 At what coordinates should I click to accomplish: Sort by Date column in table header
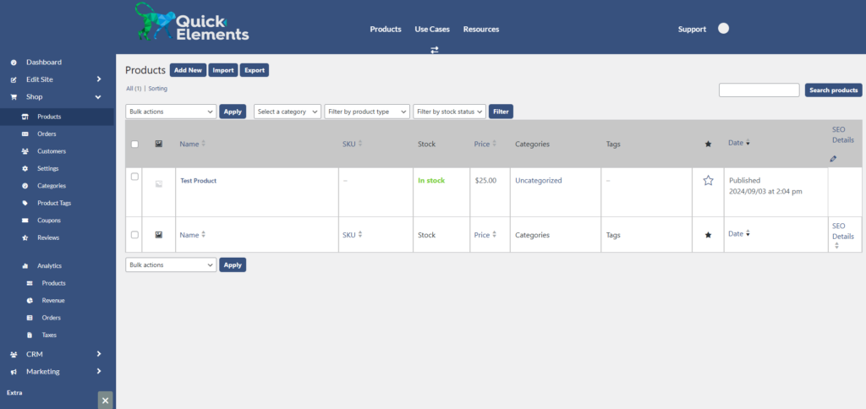click(739, 143)
